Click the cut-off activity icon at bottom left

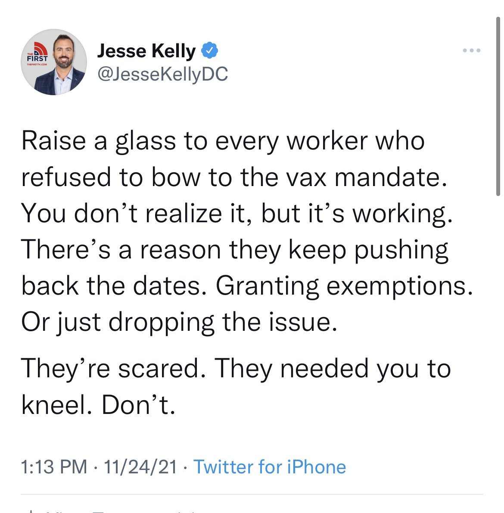30,511
